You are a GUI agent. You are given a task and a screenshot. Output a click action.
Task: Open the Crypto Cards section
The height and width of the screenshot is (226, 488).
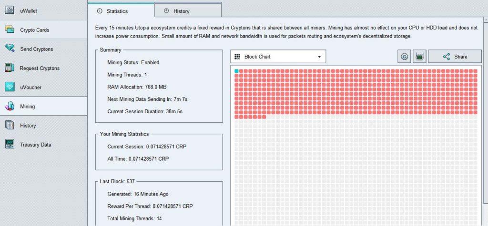click(43, 30)
